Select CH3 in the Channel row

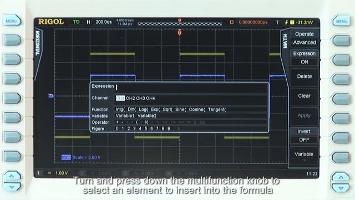tap(140, 98)
